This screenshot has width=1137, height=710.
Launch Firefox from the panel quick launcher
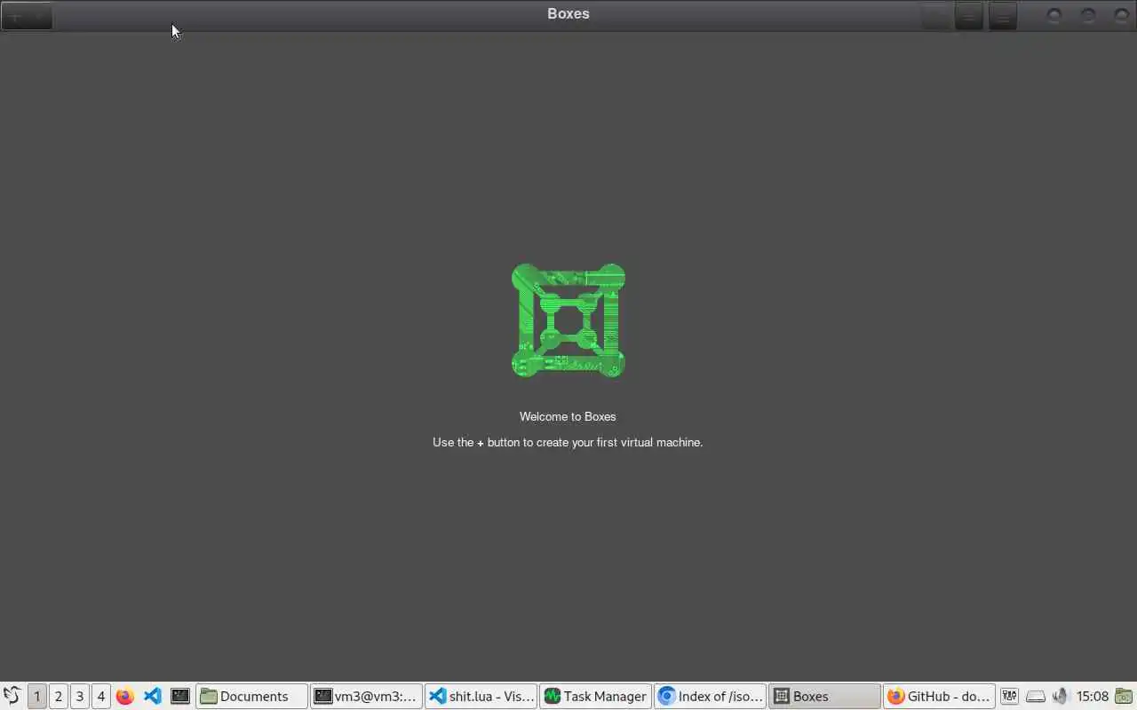tap(125, 696)
